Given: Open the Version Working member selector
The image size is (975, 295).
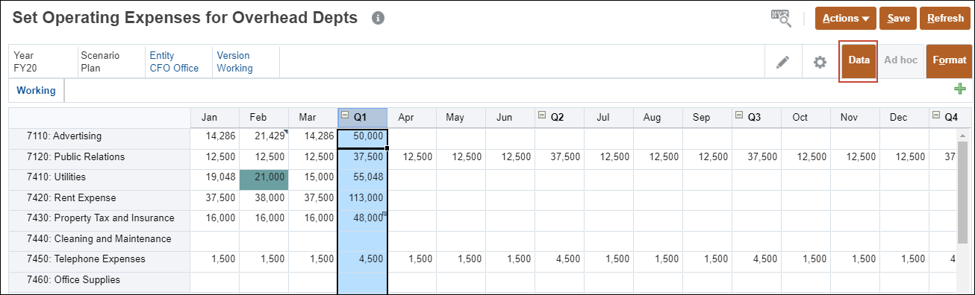Looking at the screenshot, I should pyautogui.click(x=234, y=62).
